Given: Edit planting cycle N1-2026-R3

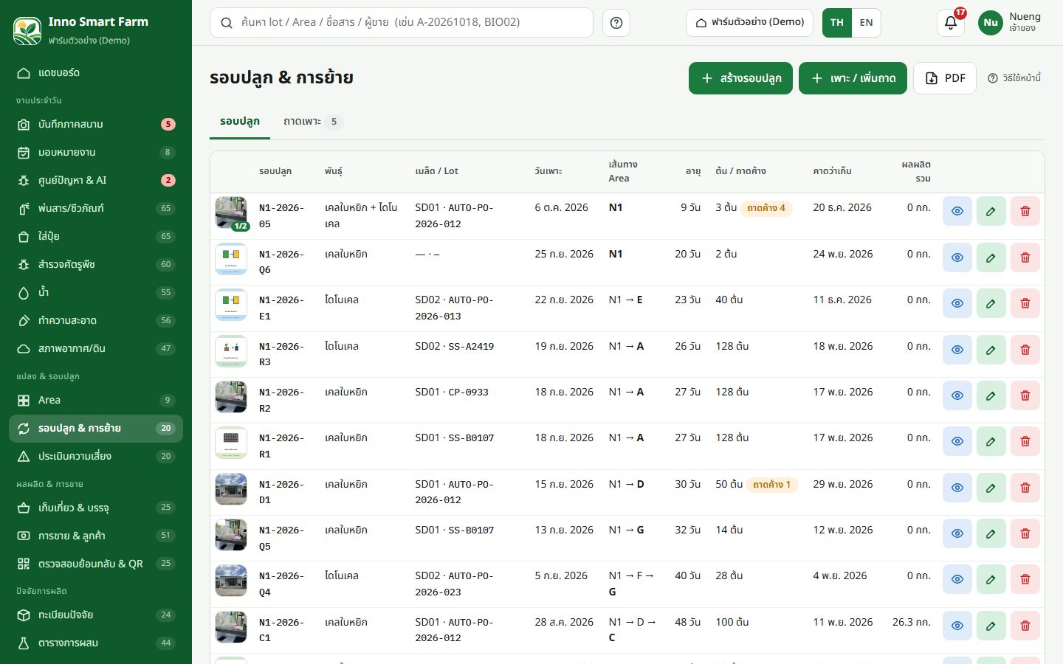Looking at the screenshot, I should (991, 350).
